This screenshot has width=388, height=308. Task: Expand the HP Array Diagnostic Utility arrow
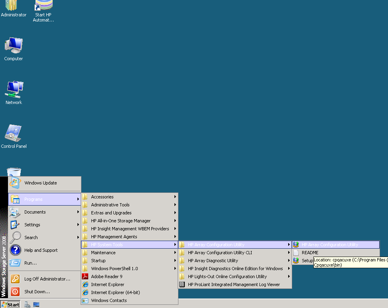289,261
